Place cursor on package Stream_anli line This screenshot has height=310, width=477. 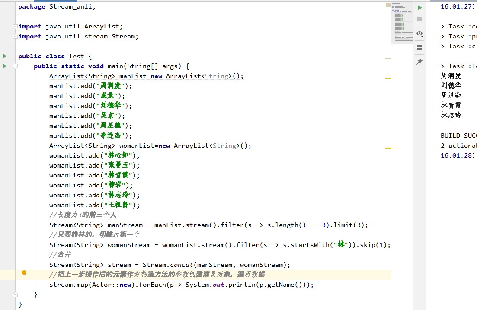(57, 6)
